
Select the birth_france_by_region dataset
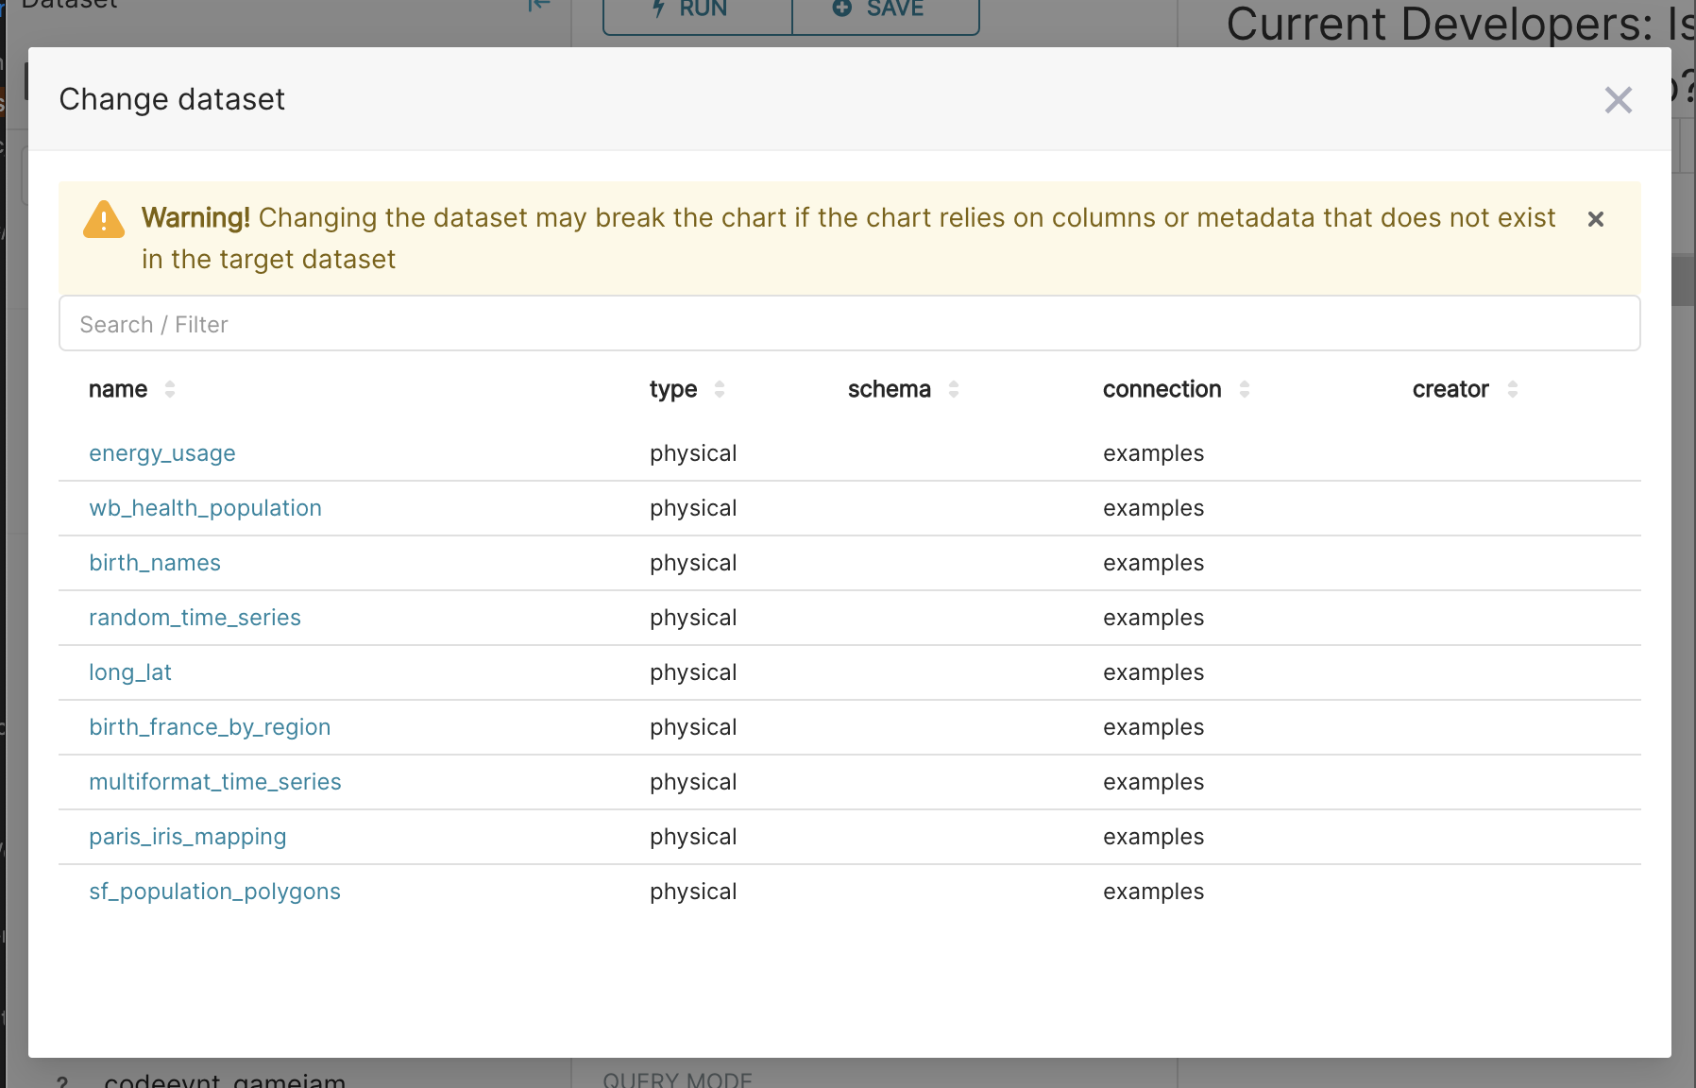(210, 727)
